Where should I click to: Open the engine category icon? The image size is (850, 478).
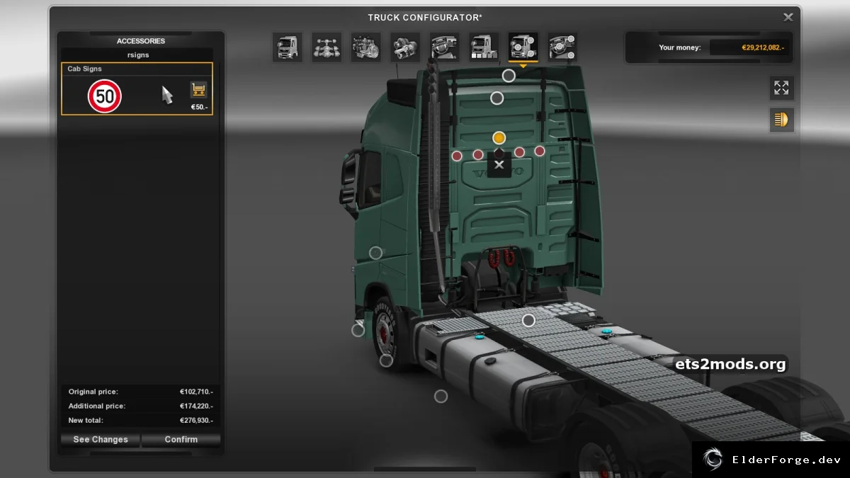365,47
